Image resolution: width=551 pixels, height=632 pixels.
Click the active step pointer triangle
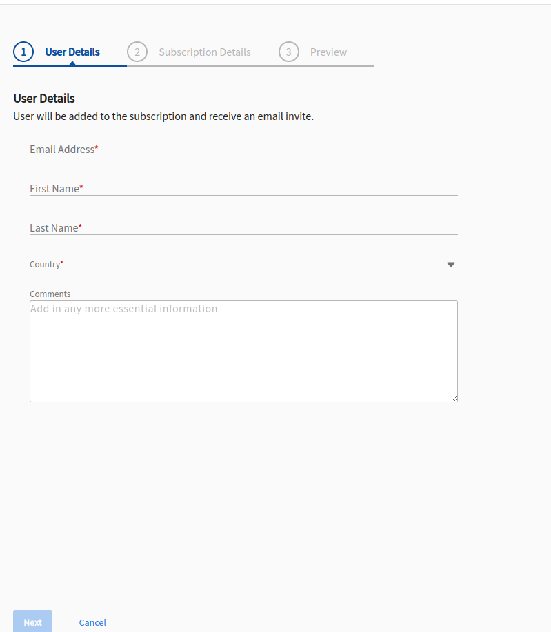pos(72,63)
